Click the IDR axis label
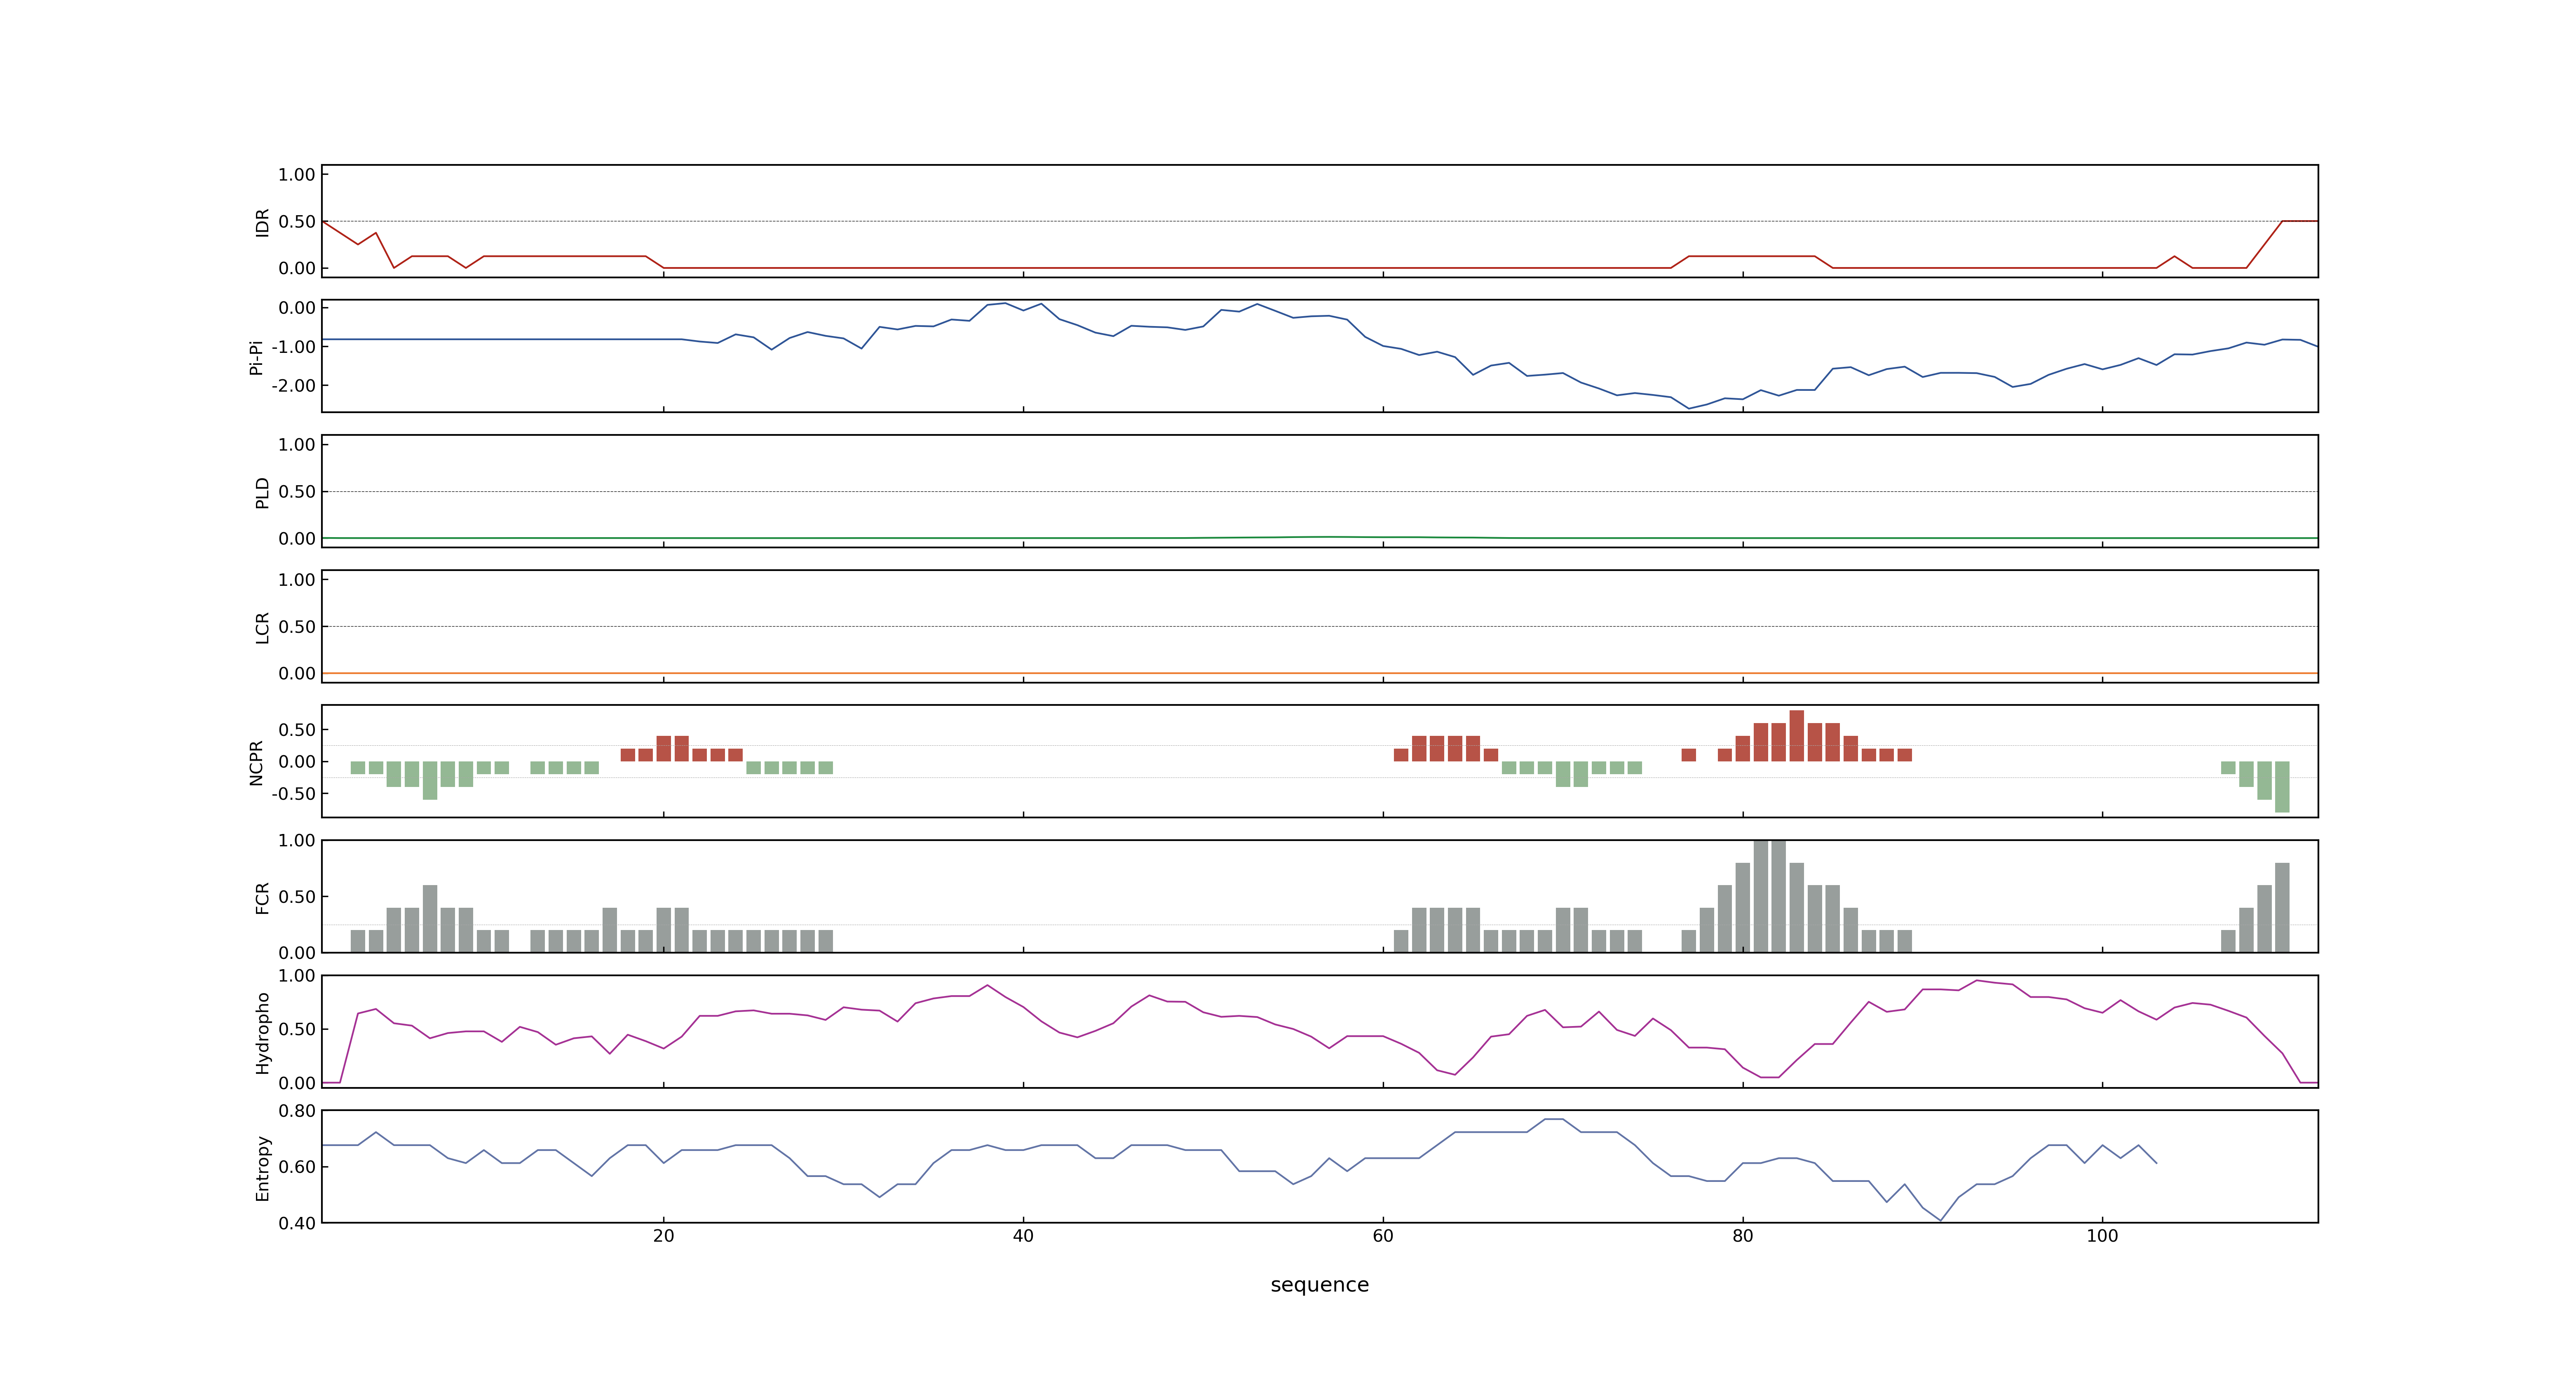Viewport: 2576px width, 1374px height. [x=262, y=222]
